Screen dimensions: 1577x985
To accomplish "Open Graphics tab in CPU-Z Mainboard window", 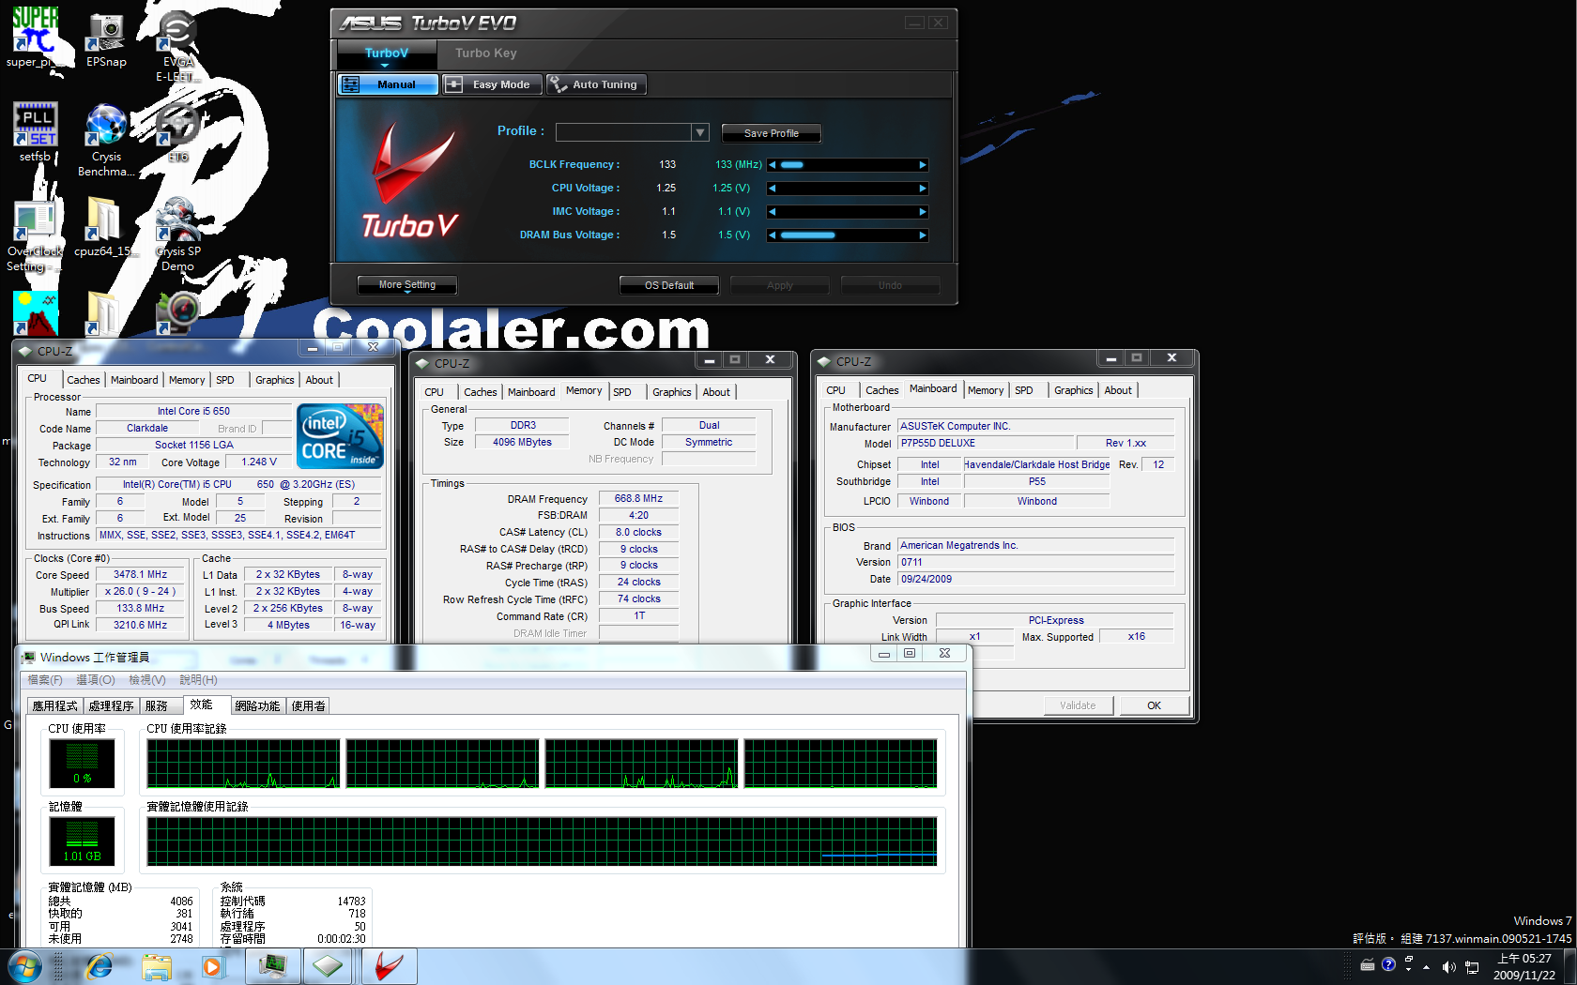I will (1073, 390).
